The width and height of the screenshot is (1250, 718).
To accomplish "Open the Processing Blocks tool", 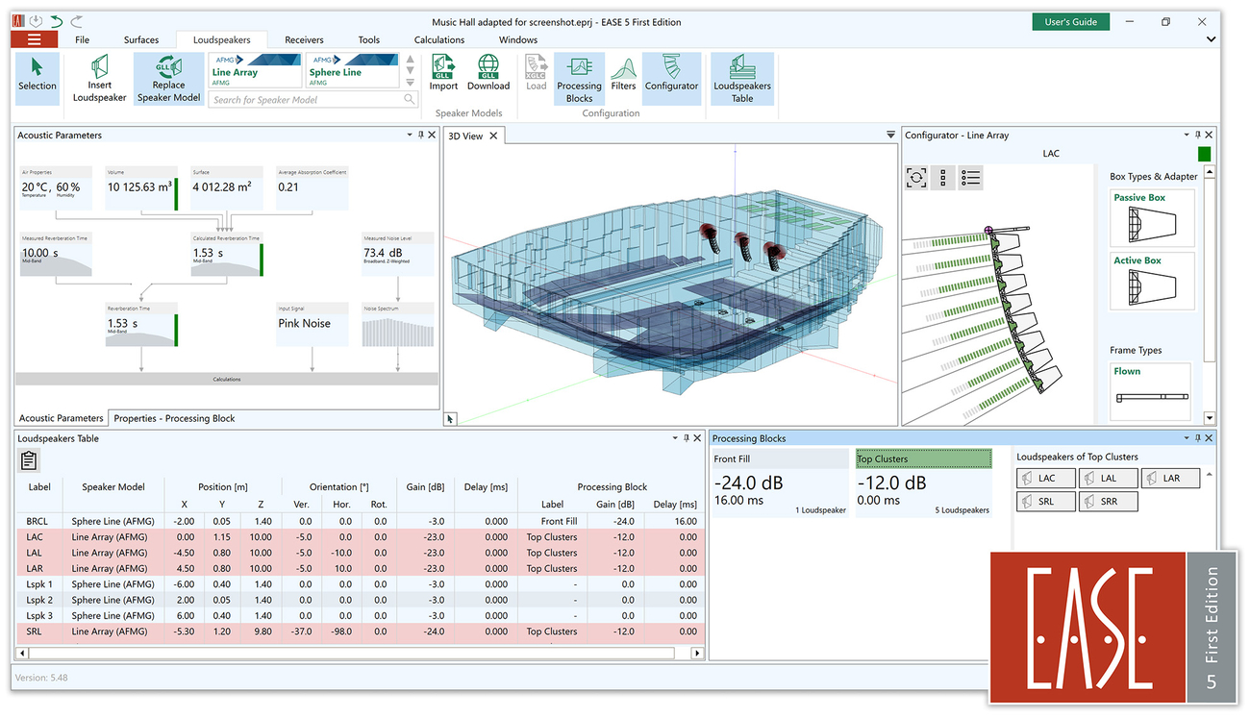I will [579, 77].
